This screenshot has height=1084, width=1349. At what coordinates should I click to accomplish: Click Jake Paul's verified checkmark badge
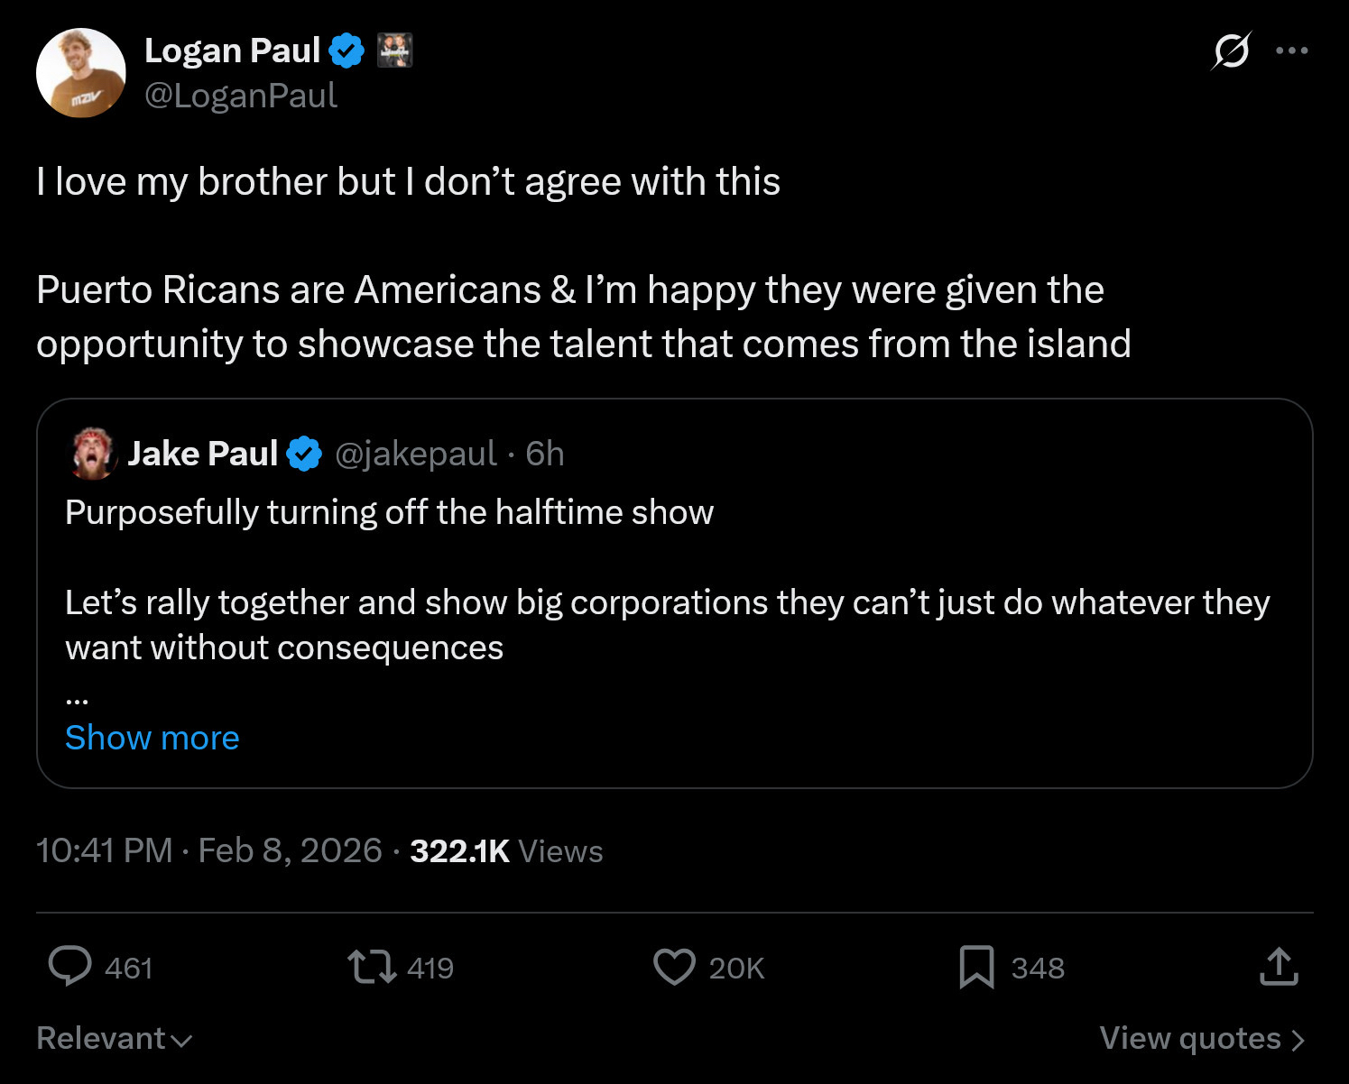[304, 454]
